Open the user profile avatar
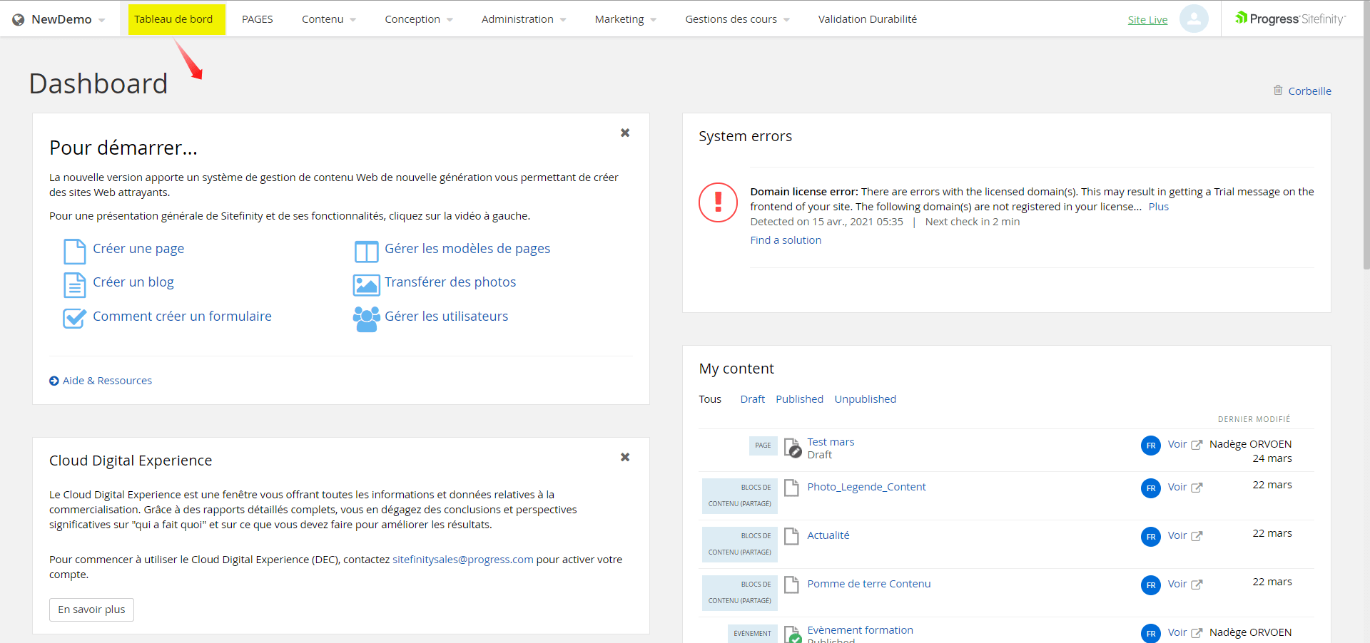Viewport: 1370px width, 643px height. [1193, 19]
